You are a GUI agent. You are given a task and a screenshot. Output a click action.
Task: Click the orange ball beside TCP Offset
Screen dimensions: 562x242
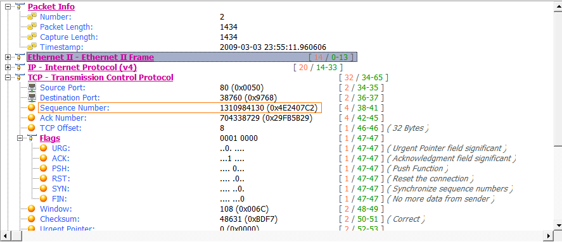(x=32, y=128)
